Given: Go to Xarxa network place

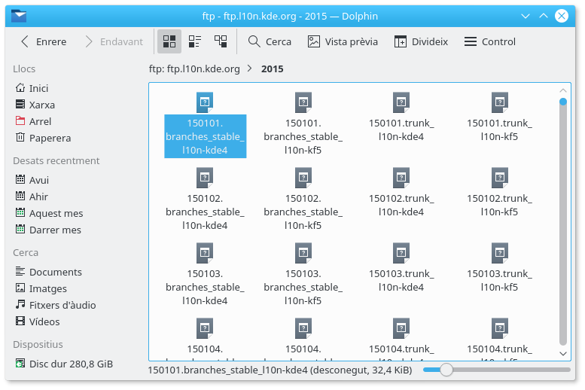Looking at the screenshot, I should click(x=41, y=105).
